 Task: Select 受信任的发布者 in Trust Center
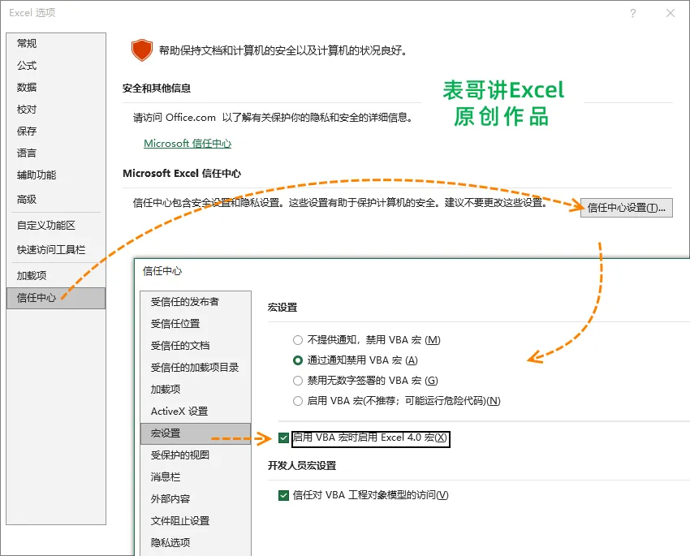click(196, 302)
